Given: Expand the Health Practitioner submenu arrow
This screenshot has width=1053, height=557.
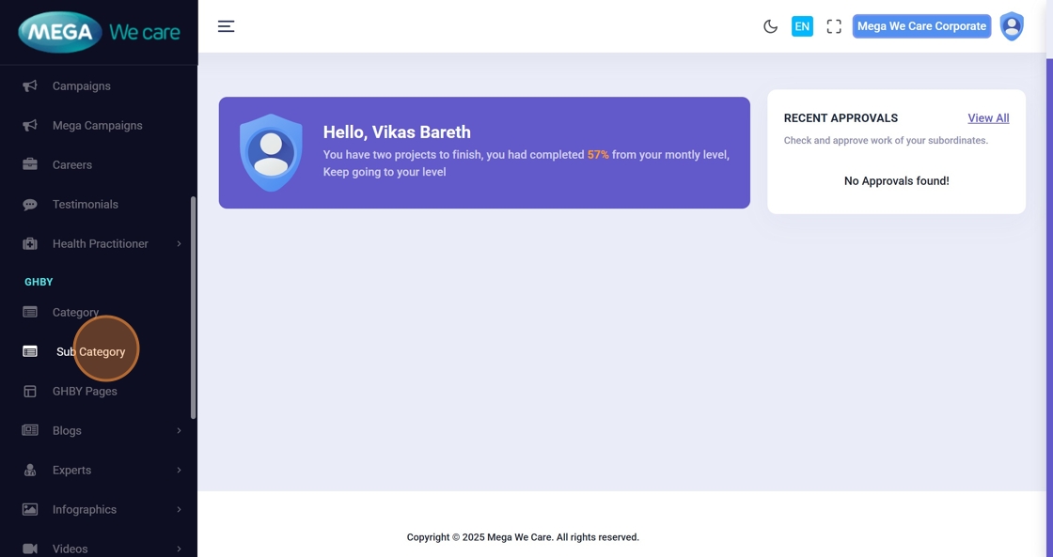Looking at the screenshot, I should [x=179, y=244].
